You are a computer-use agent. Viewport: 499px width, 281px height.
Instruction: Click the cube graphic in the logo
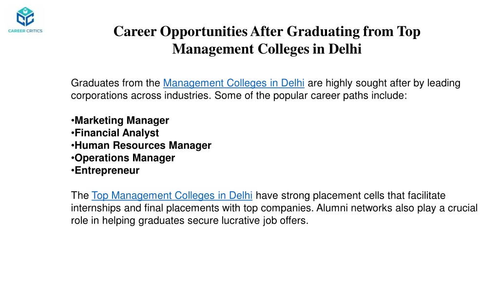coord(25,17)
